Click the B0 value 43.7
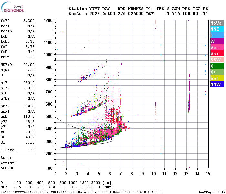Image resolution: width=226 pixels, height=194 pixels. click(x=30, y=137)
